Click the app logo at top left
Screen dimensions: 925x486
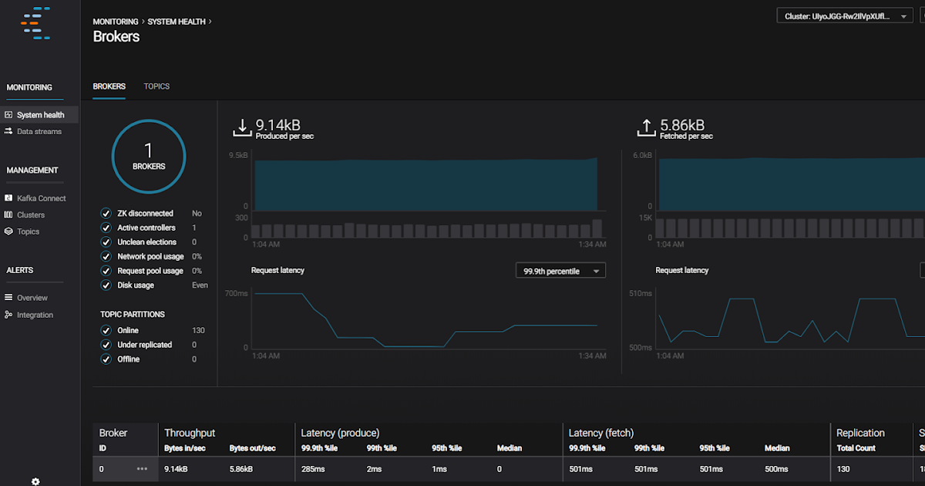click(x=35, y=23)
